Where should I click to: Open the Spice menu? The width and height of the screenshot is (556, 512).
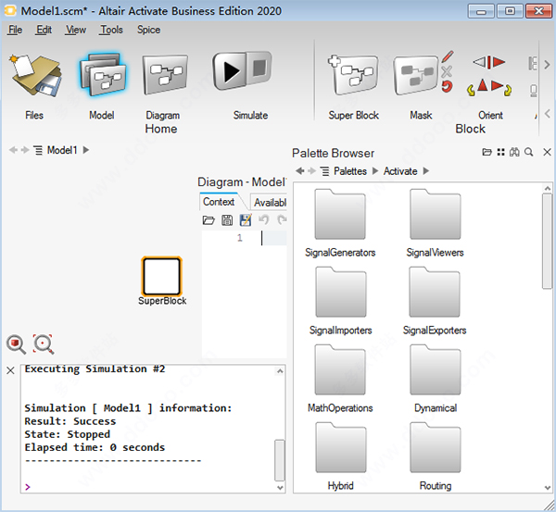(148, 30)
